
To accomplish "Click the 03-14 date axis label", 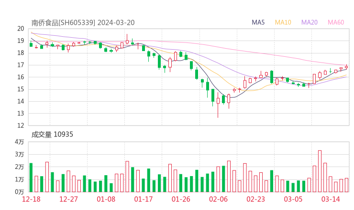I will (331, 199).
